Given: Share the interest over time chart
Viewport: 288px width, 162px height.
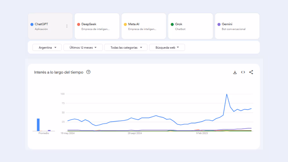Looking at the screenshot, I should (x=251, y=72).
